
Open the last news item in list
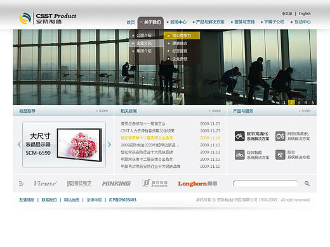(x=150, y=167)
